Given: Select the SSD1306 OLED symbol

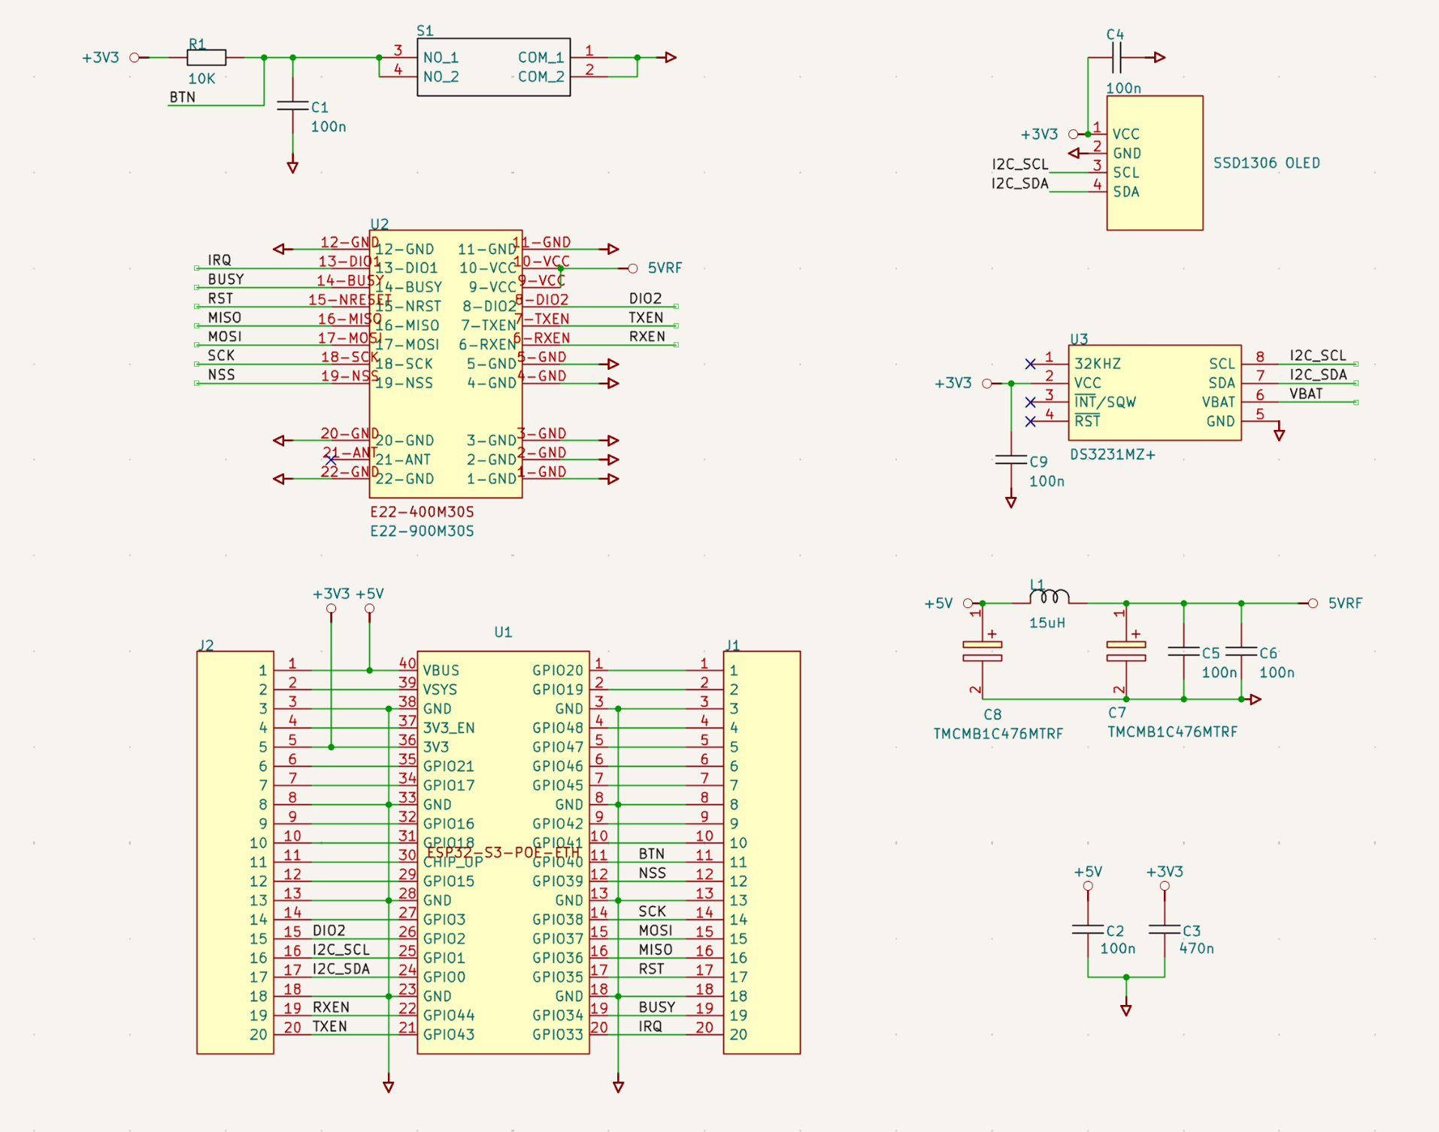Looking at the screenshot, I should 1154,163.
